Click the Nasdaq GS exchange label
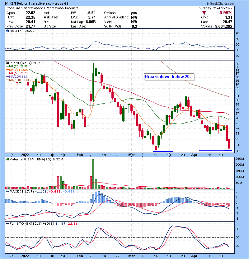This screenshot has width=249, height=259. click(60, 4)
